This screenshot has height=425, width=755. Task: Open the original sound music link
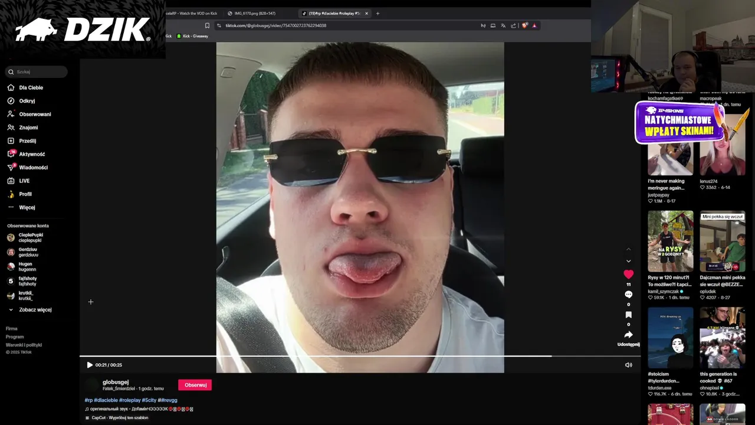pos(139,409)
